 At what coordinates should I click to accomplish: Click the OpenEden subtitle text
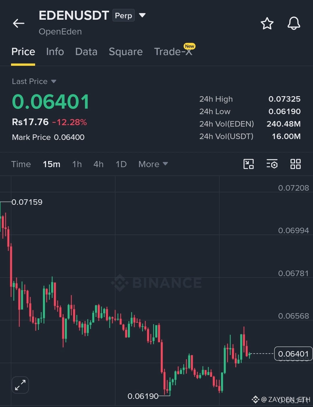[60, 32]
